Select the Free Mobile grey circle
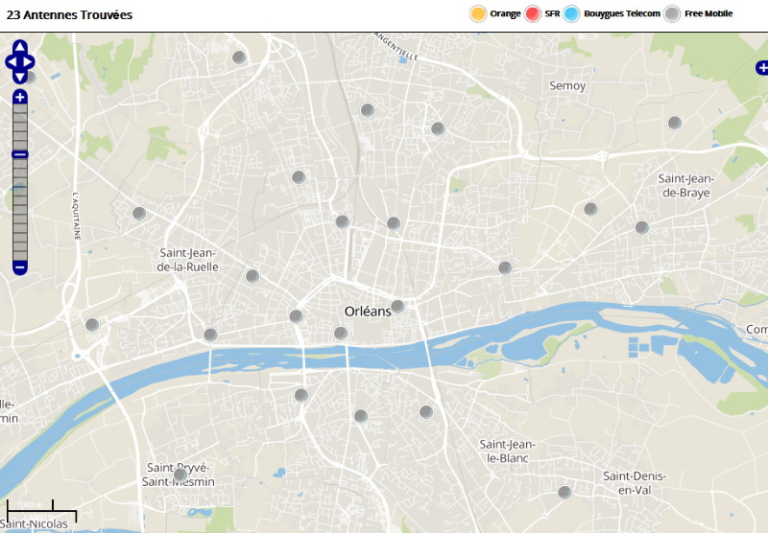The image size is (768, 533). click(673, 13)
